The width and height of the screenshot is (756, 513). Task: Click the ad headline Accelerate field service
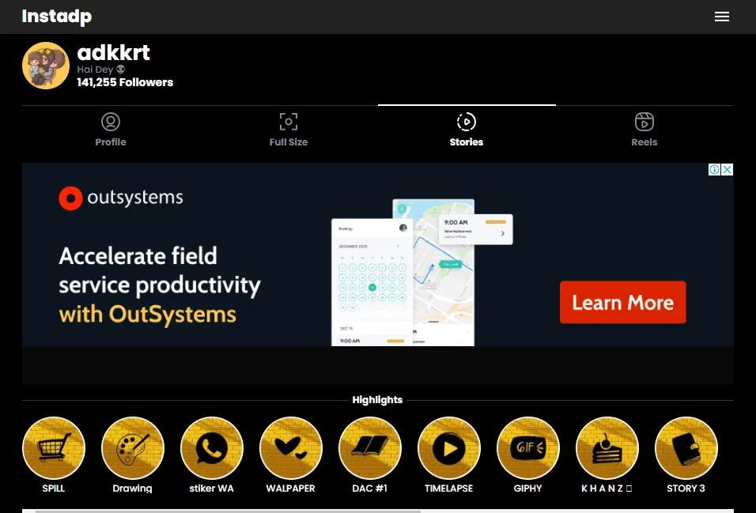point(159,285)
